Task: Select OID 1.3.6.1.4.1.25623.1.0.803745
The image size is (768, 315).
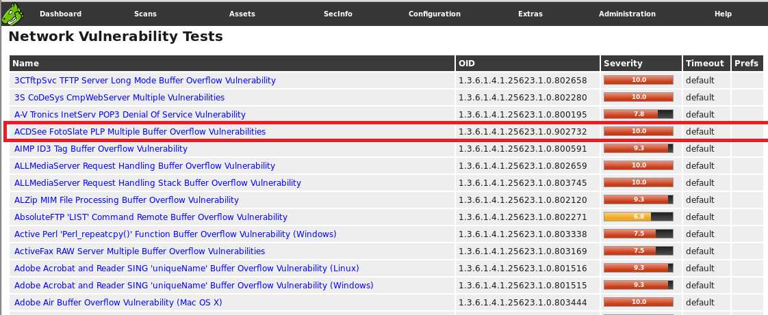Action: (x=523, y=183)
